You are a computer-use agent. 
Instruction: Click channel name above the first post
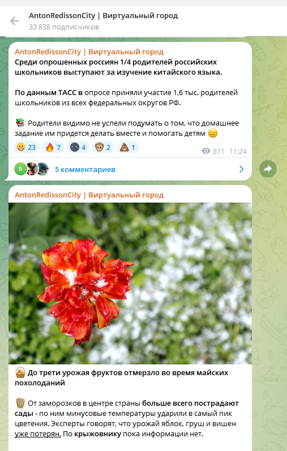[x=89, y=51]
